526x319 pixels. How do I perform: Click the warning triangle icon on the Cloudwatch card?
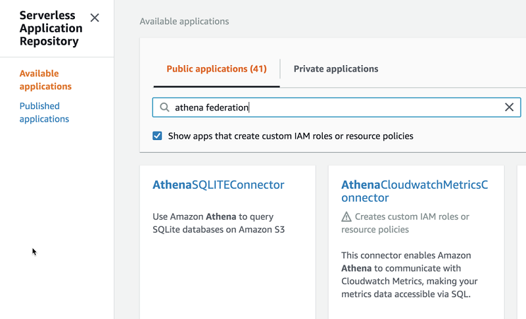tap(347, 216)
